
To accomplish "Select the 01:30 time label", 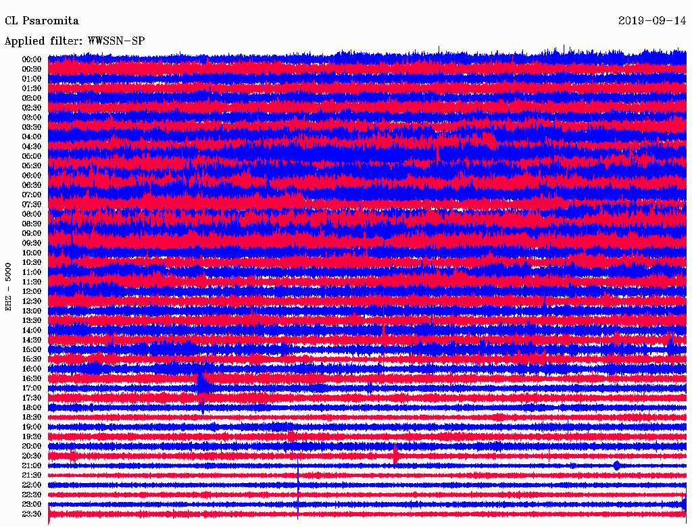I will [x=32, y=89].
